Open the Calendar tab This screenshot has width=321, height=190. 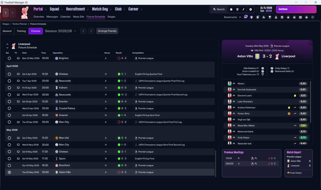pos(65,17)
